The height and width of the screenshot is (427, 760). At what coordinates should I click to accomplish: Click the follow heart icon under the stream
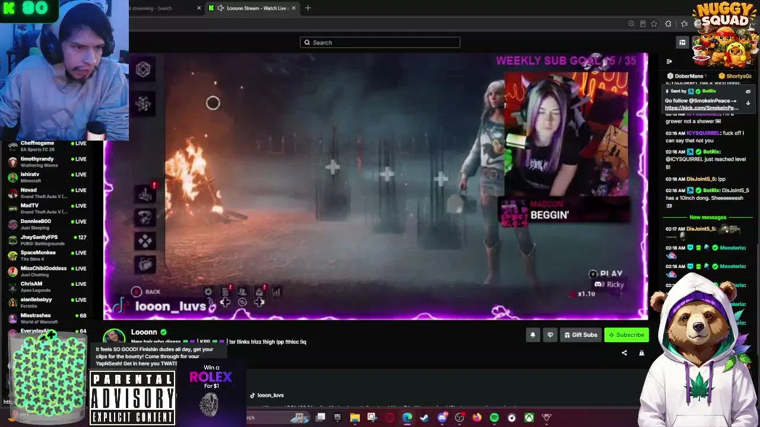(550, 335)
